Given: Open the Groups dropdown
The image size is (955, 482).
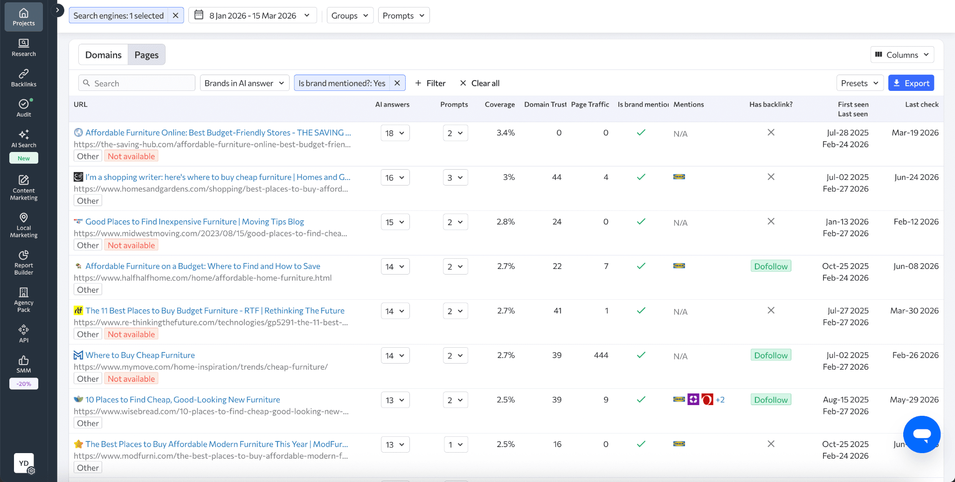Looking at the screenshot, I should (x=350, y=15).
